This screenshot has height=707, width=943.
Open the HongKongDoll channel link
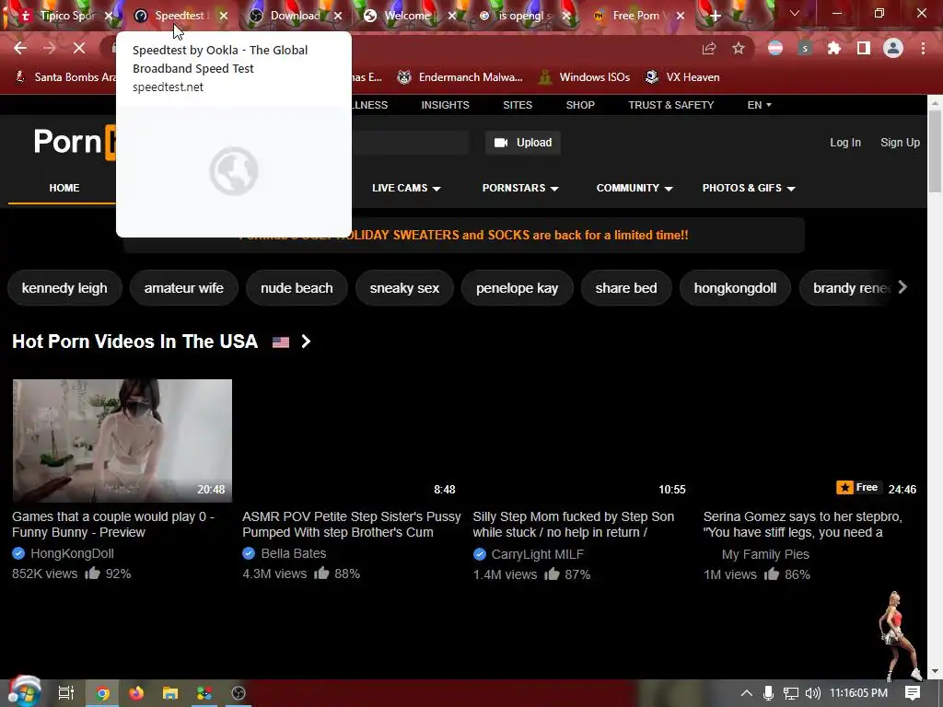(x=72, y=553)
